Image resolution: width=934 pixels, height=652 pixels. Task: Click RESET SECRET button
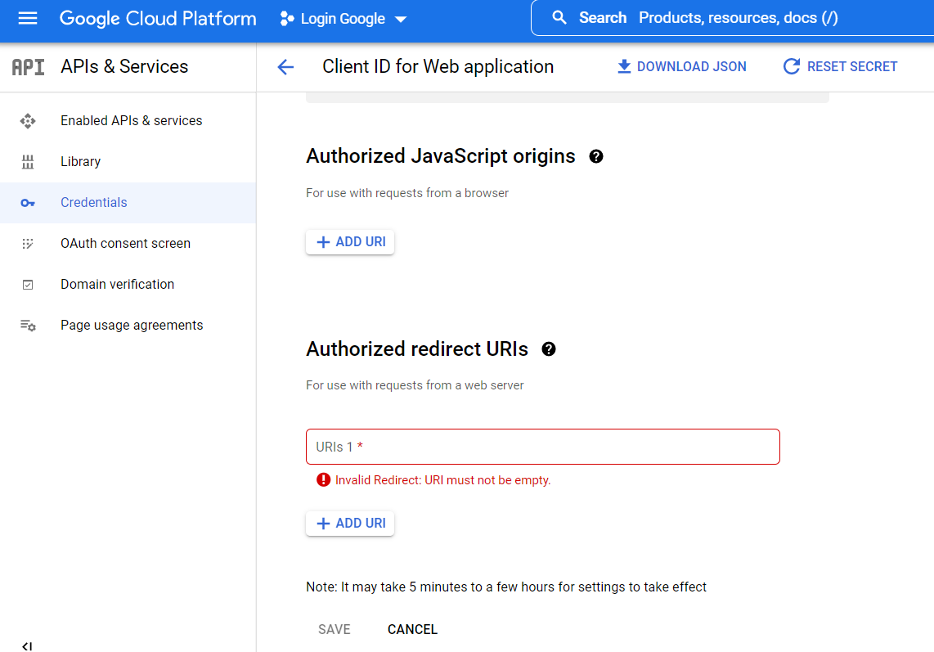[x=841, y=67]
